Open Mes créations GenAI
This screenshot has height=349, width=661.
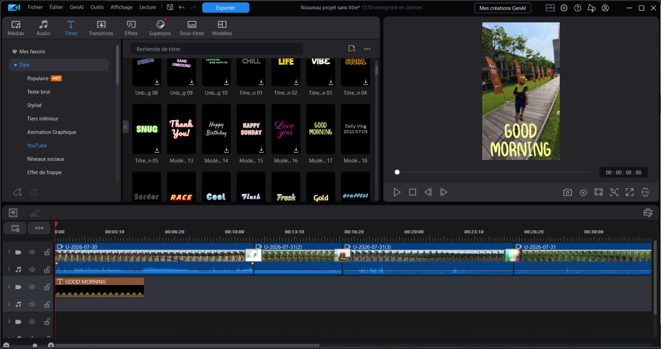coord(502,8)
